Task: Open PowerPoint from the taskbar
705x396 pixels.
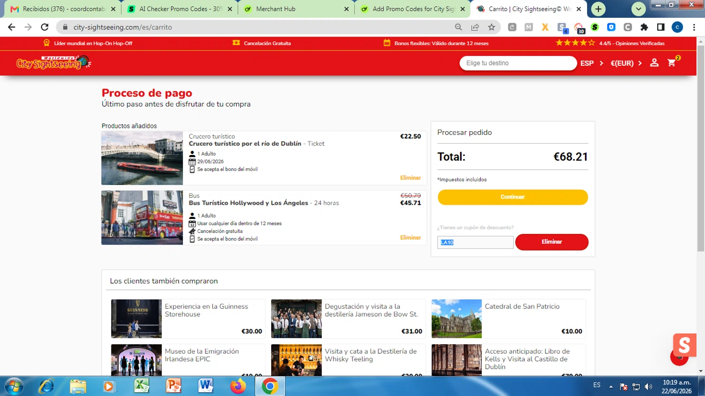Action: (x=173, y=386)
